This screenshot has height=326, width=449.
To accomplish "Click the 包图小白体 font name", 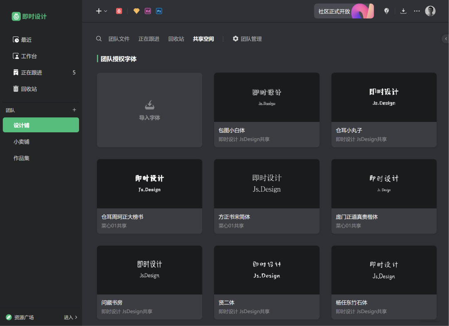I will (232, 130).
